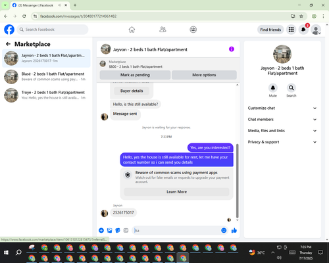Send a thumbs-up like
The height and width of the screenshot is (263, 329).
coord(234,230)
